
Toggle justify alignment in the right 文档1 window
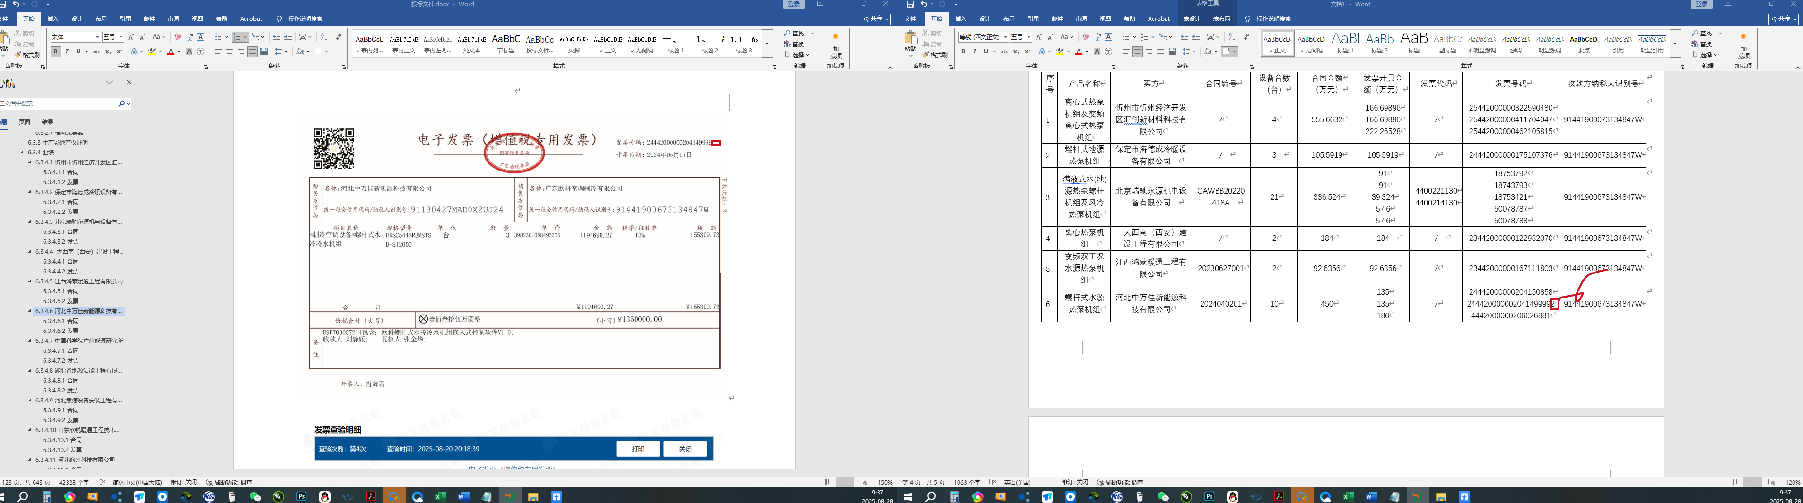pyautogui.click(x=1160, y=52)
